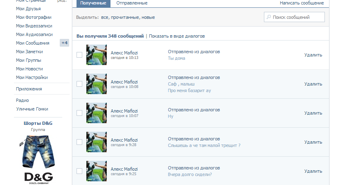Click Показать в виде диалогов

[177, 36]
